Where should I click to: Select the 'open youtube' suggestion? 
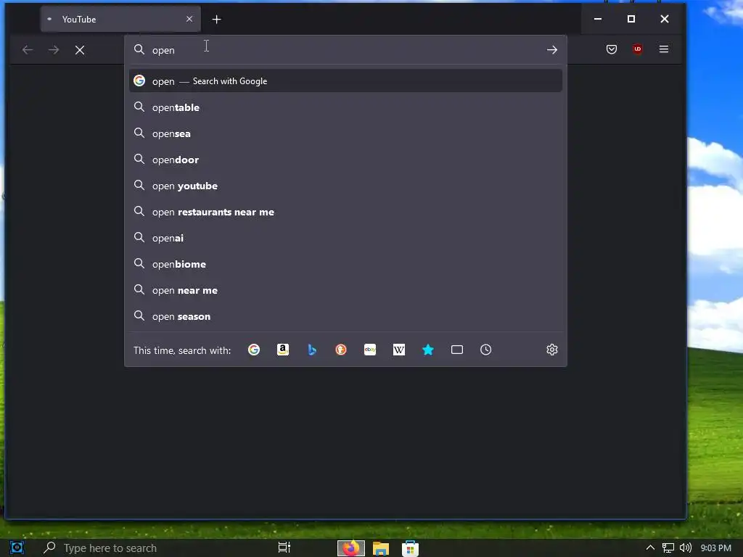click(x=345, y=186)
